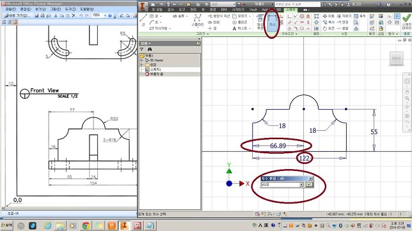Click the dimension value input field
This screenshot has width=412, height=231.
pyautogui.click(x=280, y=184)
